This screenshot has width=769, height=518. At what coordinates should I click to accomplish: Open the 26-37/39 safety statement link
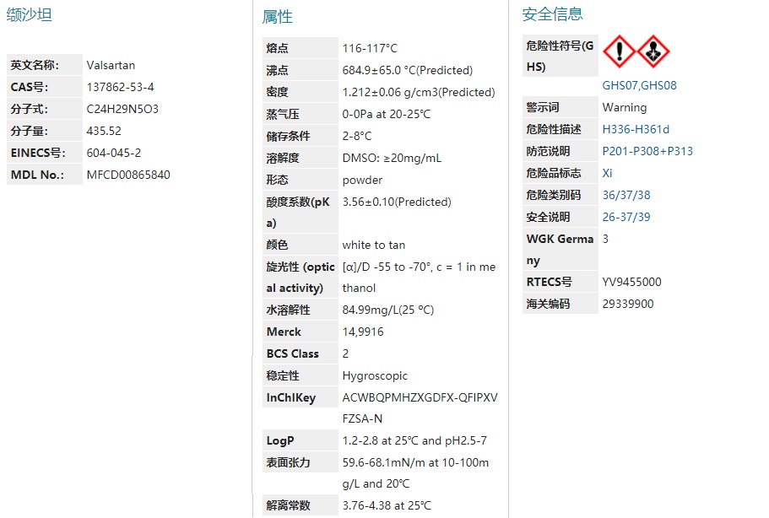pos(626,217)
